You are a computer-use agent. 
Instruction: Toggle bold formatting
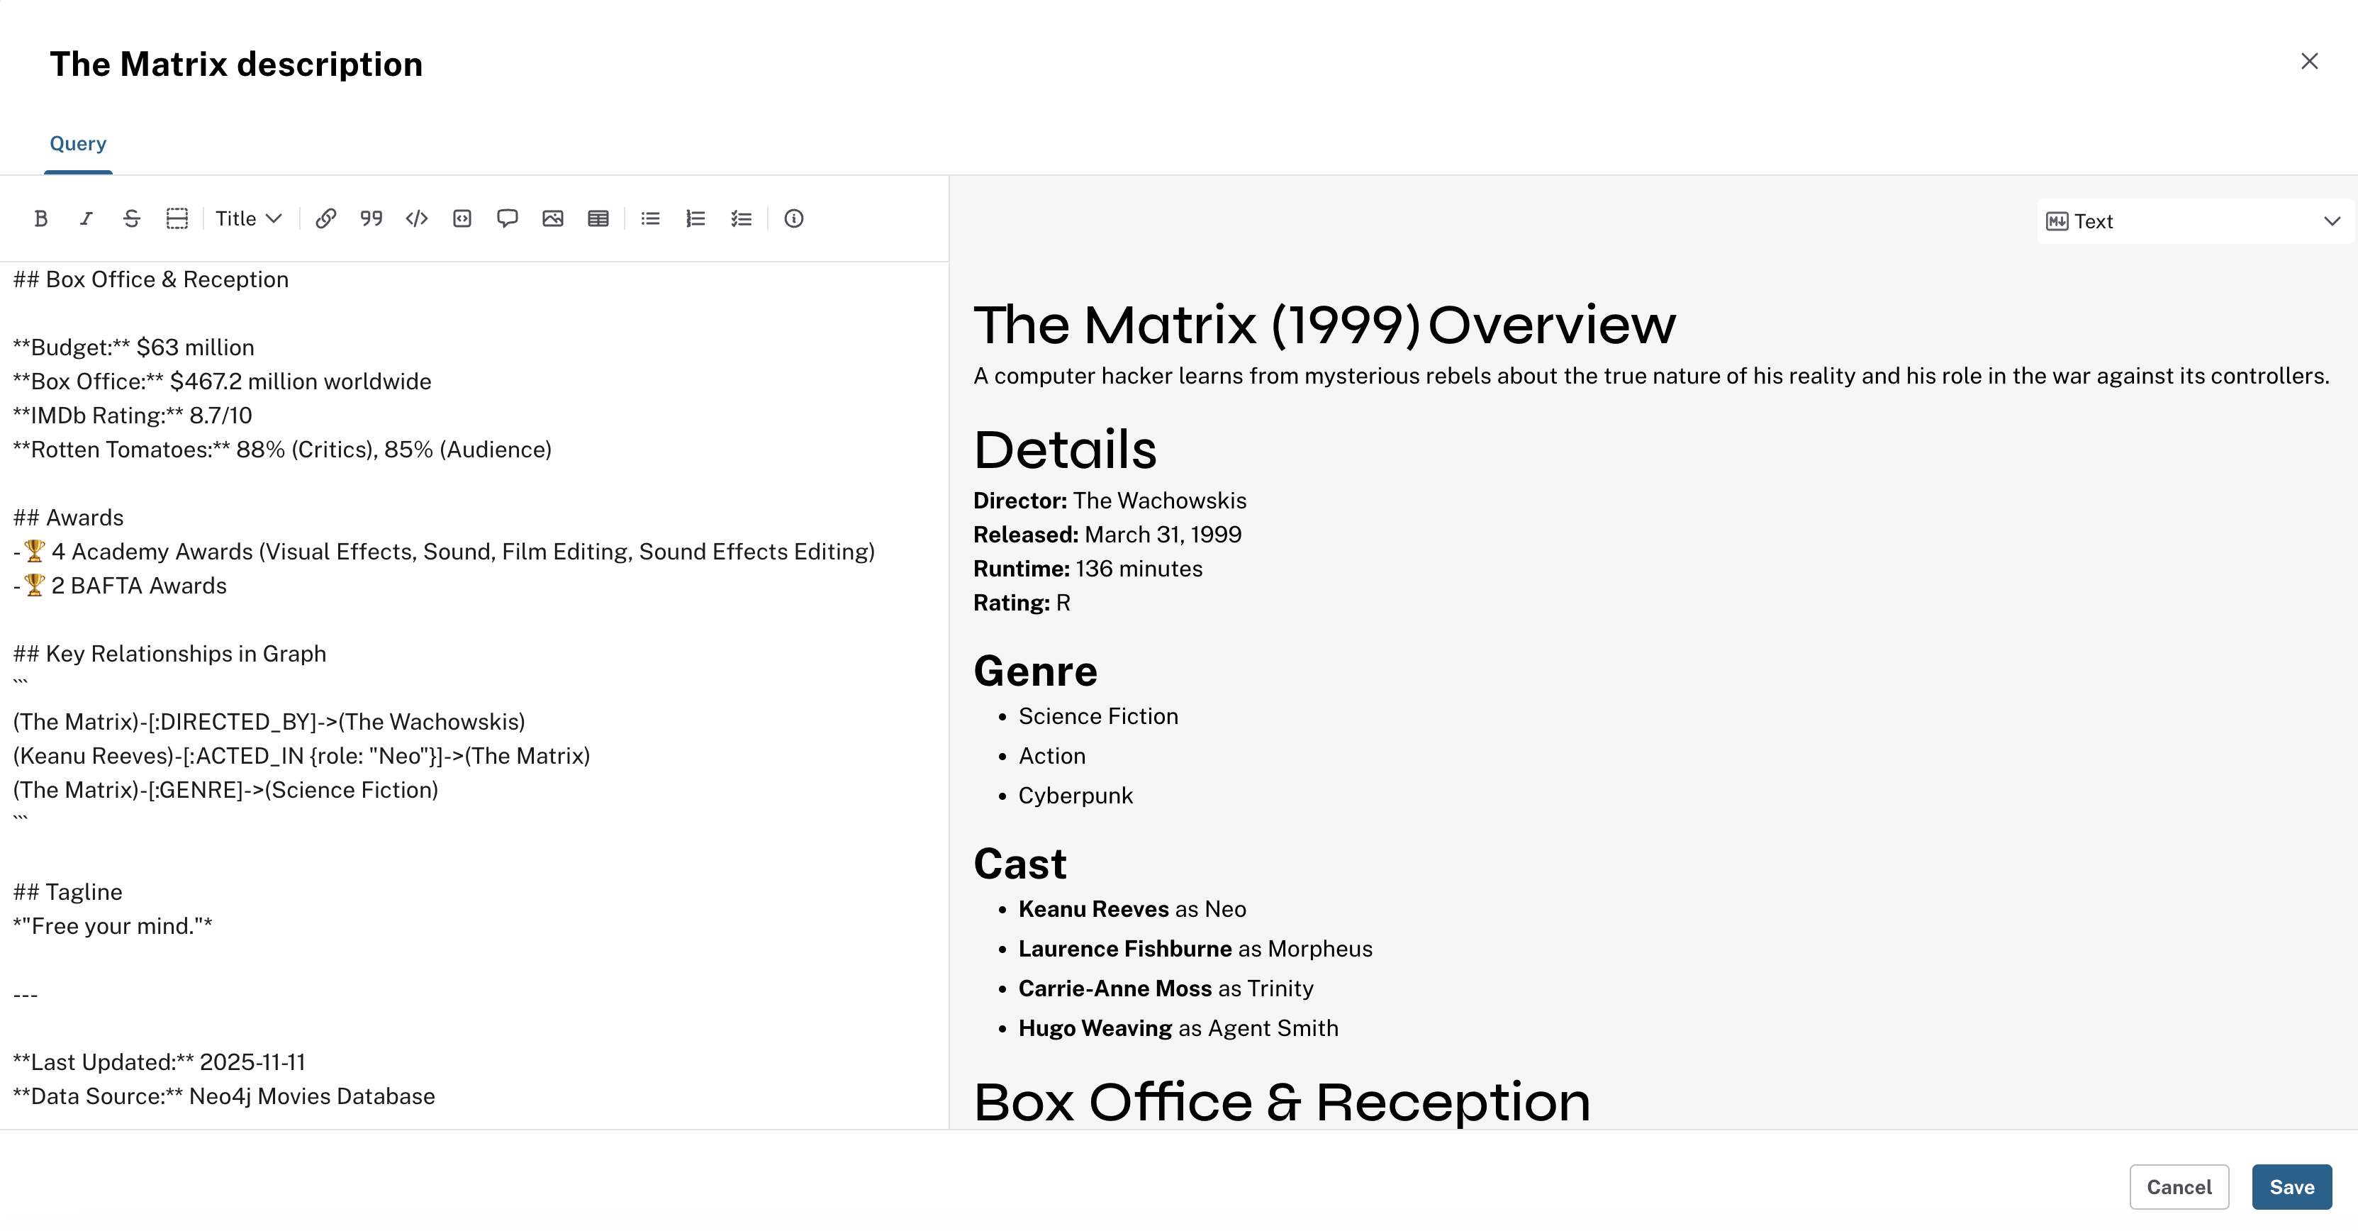click(x=40, y=218)
